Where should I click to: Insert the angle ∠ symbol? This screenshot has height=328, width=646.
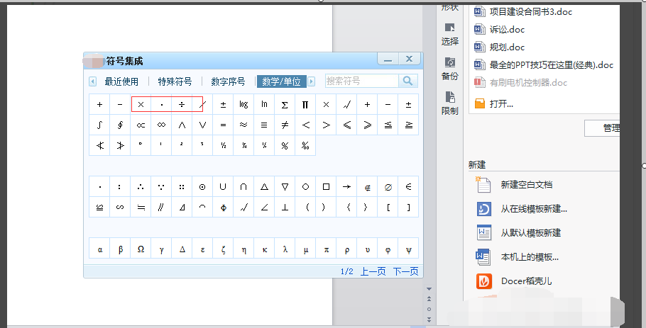click(x=264, y=207)
